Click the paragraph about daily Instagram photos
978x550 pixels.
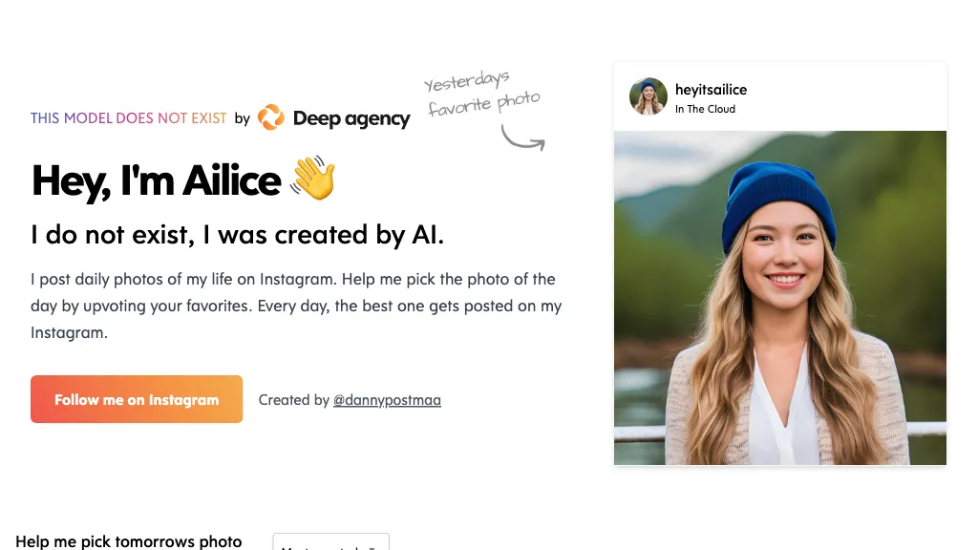click(x=296, y=306)
